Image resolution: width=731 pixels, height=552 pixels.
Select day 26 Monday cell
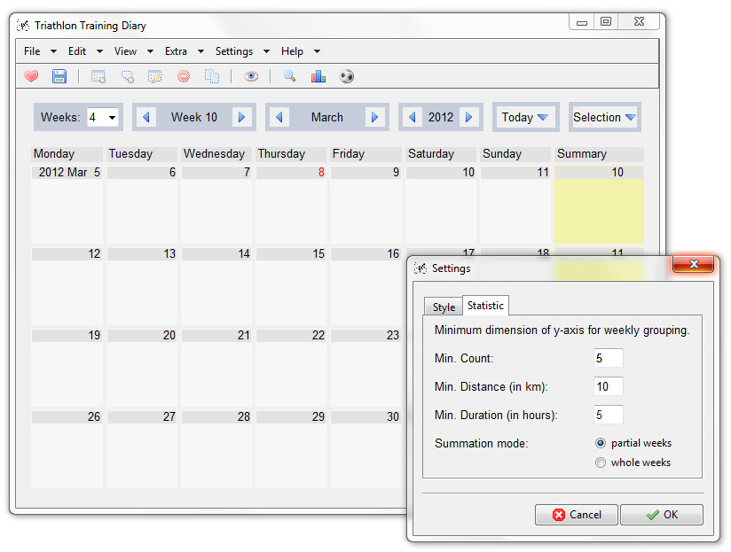67,448
